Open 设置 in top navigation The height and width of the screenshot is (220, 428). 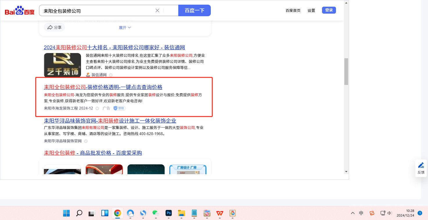[x=311, y=10]
